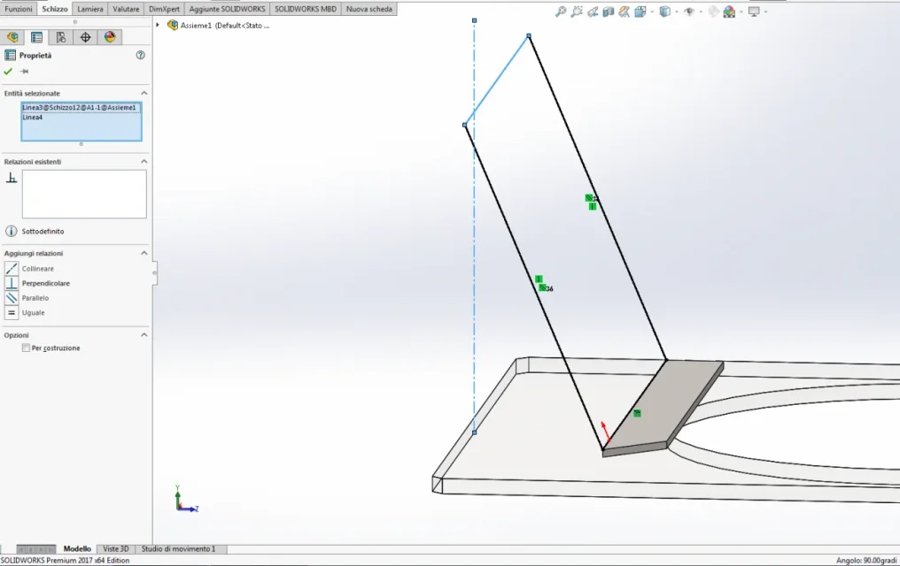Collapse the Aggiungi relazioni section
900x566 pixels.
[144, 253]
